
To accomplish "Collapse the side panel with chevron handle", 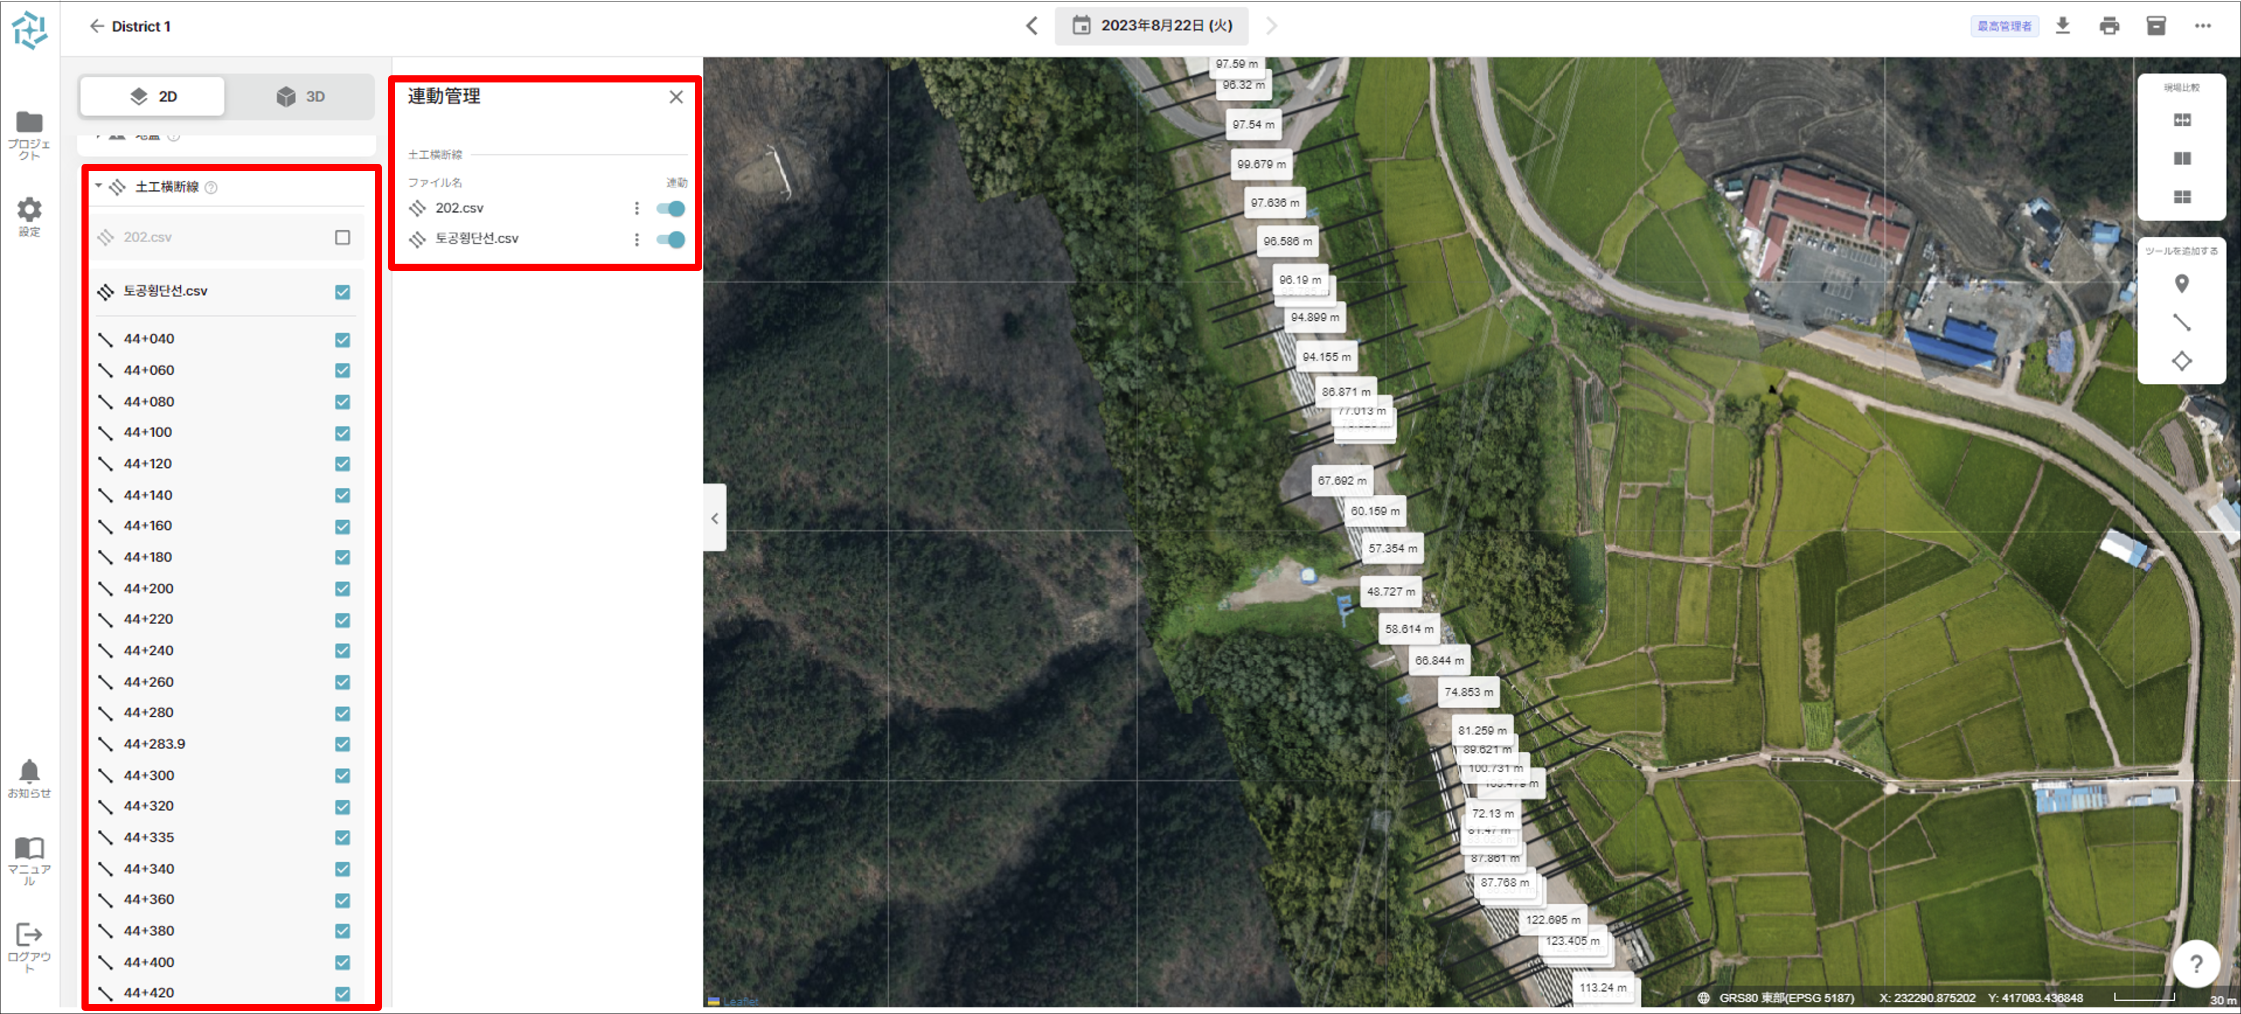I will (714, 518).
